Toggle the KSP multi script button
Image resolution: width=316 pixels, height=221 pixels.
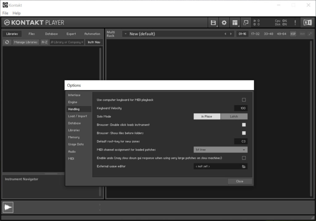click(293, 34)
